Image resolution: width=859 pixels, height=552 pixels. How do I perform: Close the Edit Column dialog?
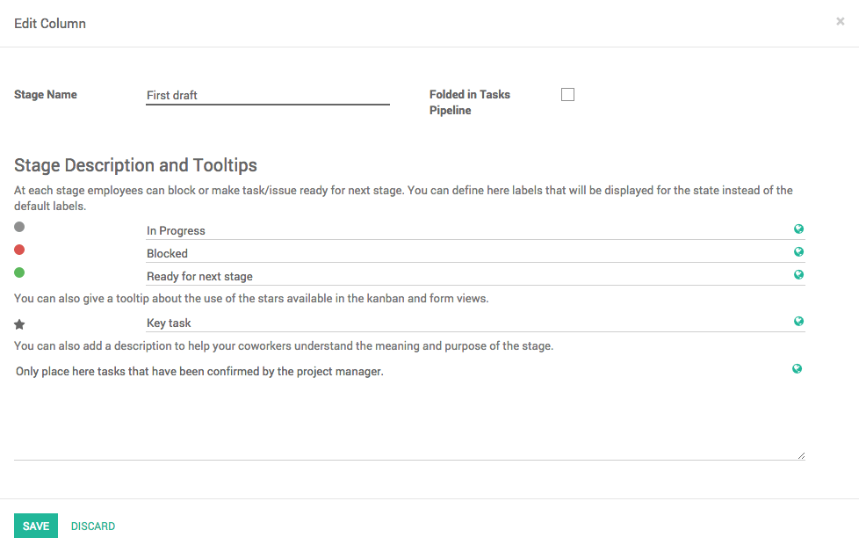tap(840, 22)
